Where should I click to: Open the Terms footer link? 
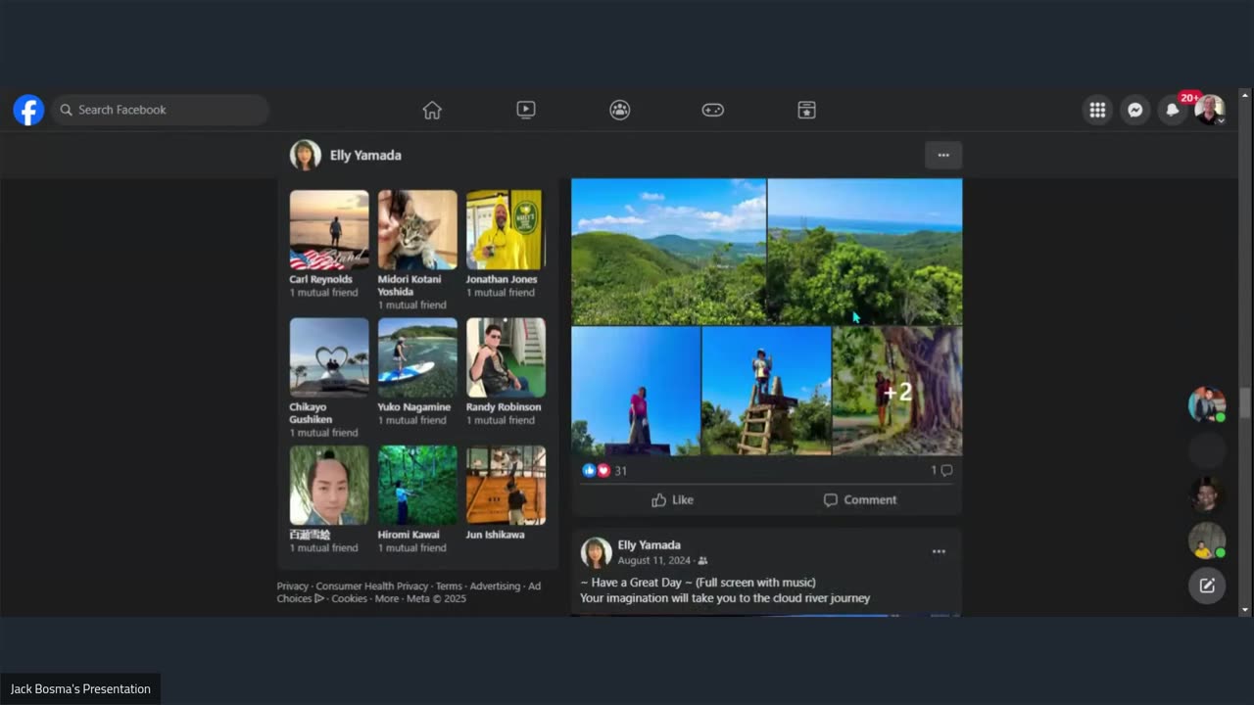click(449, 587)
